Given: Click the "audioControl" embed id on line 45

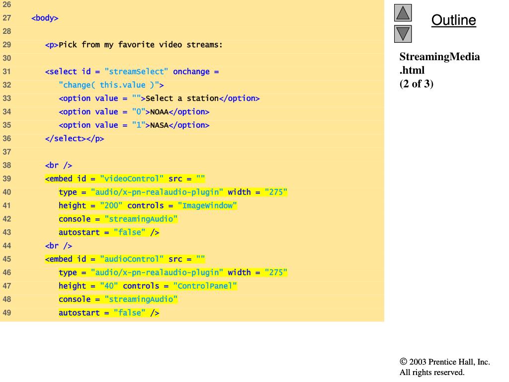Looking at the screenshot, I should coord(132,259).
